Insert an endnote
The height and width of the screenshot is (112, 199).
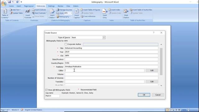(x=39, y=10)
